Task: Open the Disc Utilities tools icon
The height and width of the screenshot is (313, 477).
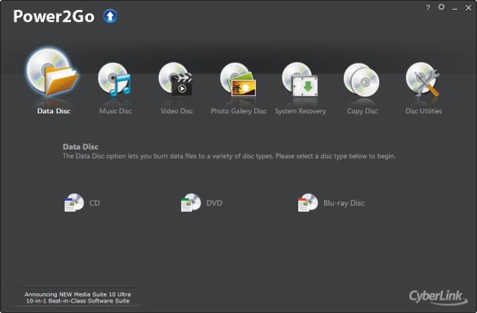Action: point(422,79)
